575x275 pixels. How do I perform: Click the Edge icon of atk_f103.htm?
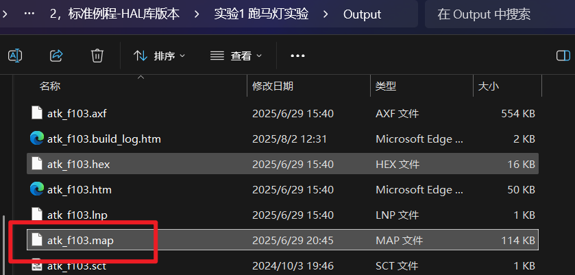click(x=37, y=189)
